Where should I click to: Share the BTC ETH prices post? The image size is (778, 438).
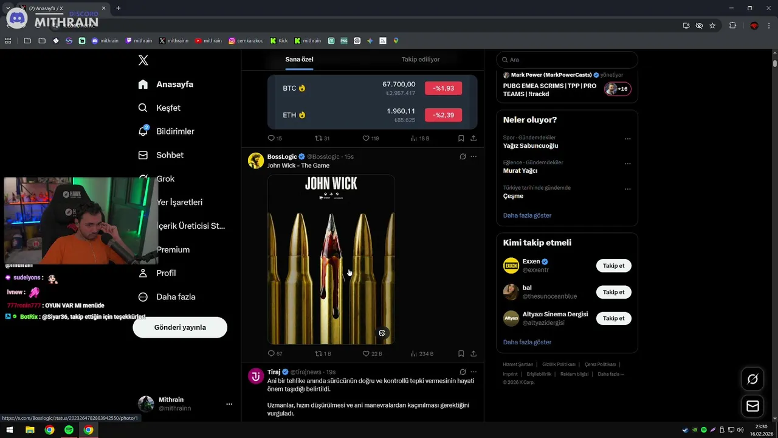[473, 138]
